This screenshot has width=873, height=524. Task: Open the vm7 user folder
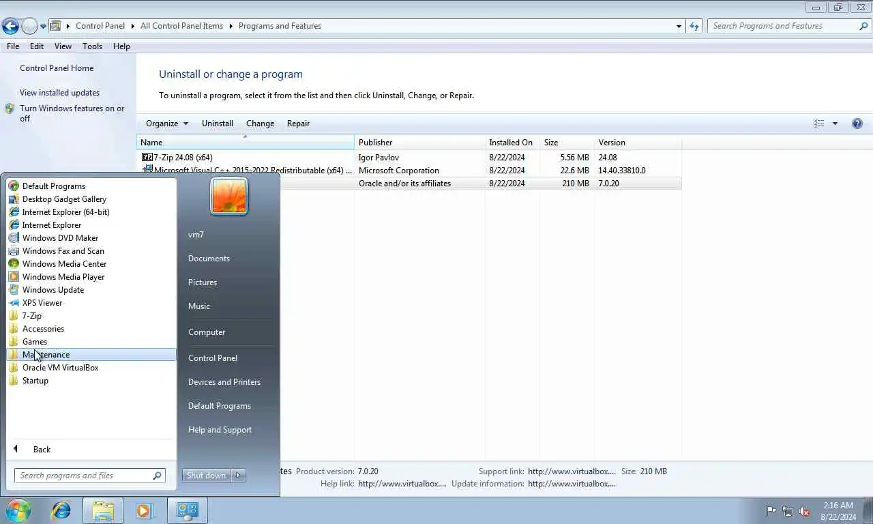[x=196, y=234]
